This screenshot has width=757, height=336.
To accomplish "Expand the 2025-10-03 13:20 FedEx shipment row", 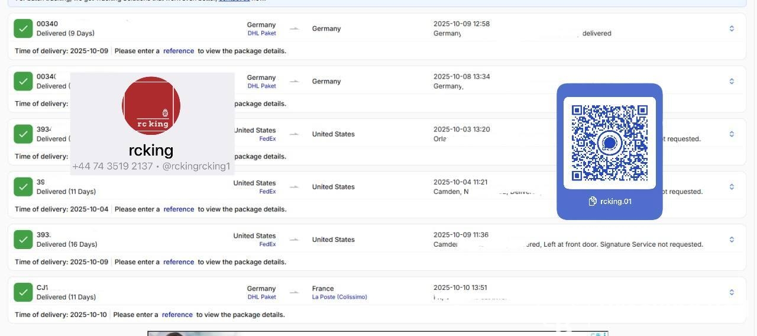I will click(732, 134).
